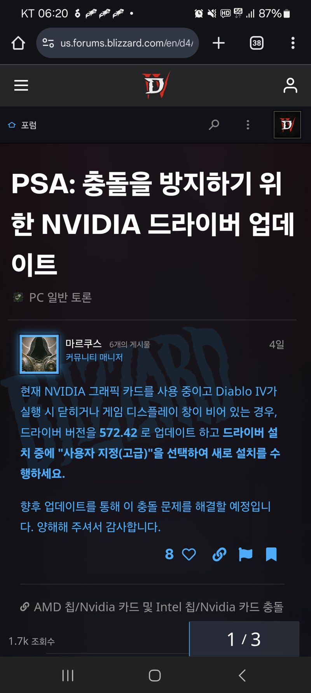Open the forum search magnifier
311x693 pixels.
[x=214, y=125]
